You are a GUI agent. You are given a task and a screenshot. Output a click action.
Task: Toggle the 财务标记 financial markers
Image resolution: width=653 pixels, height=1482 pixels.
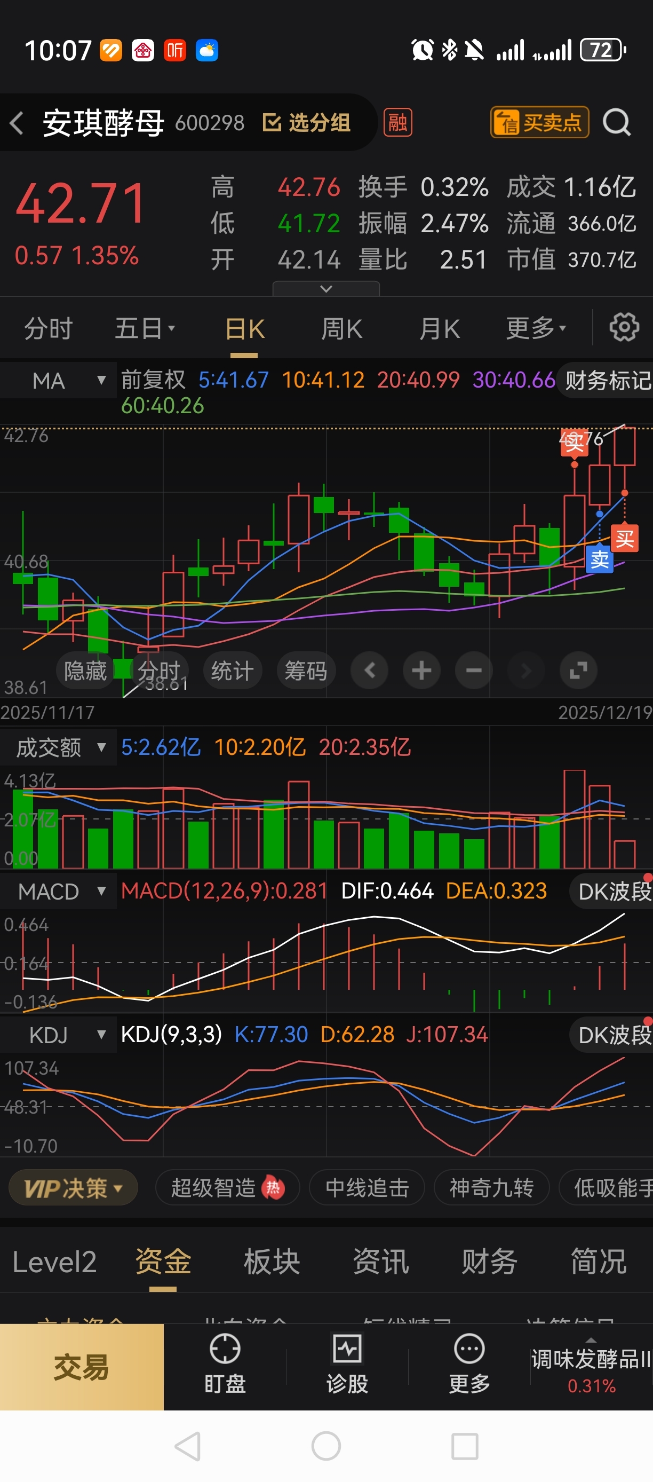click(607, 380)
